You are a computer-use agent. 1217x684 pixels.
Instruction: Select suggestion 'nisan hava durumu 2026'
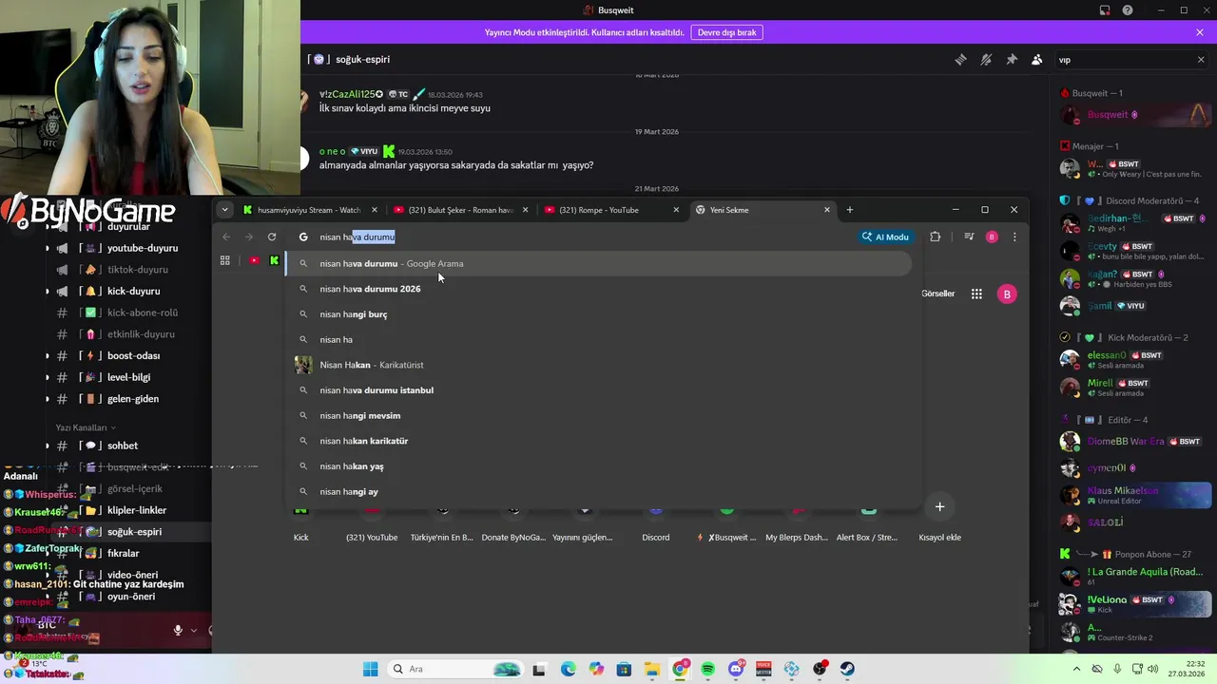click(599, 289)
